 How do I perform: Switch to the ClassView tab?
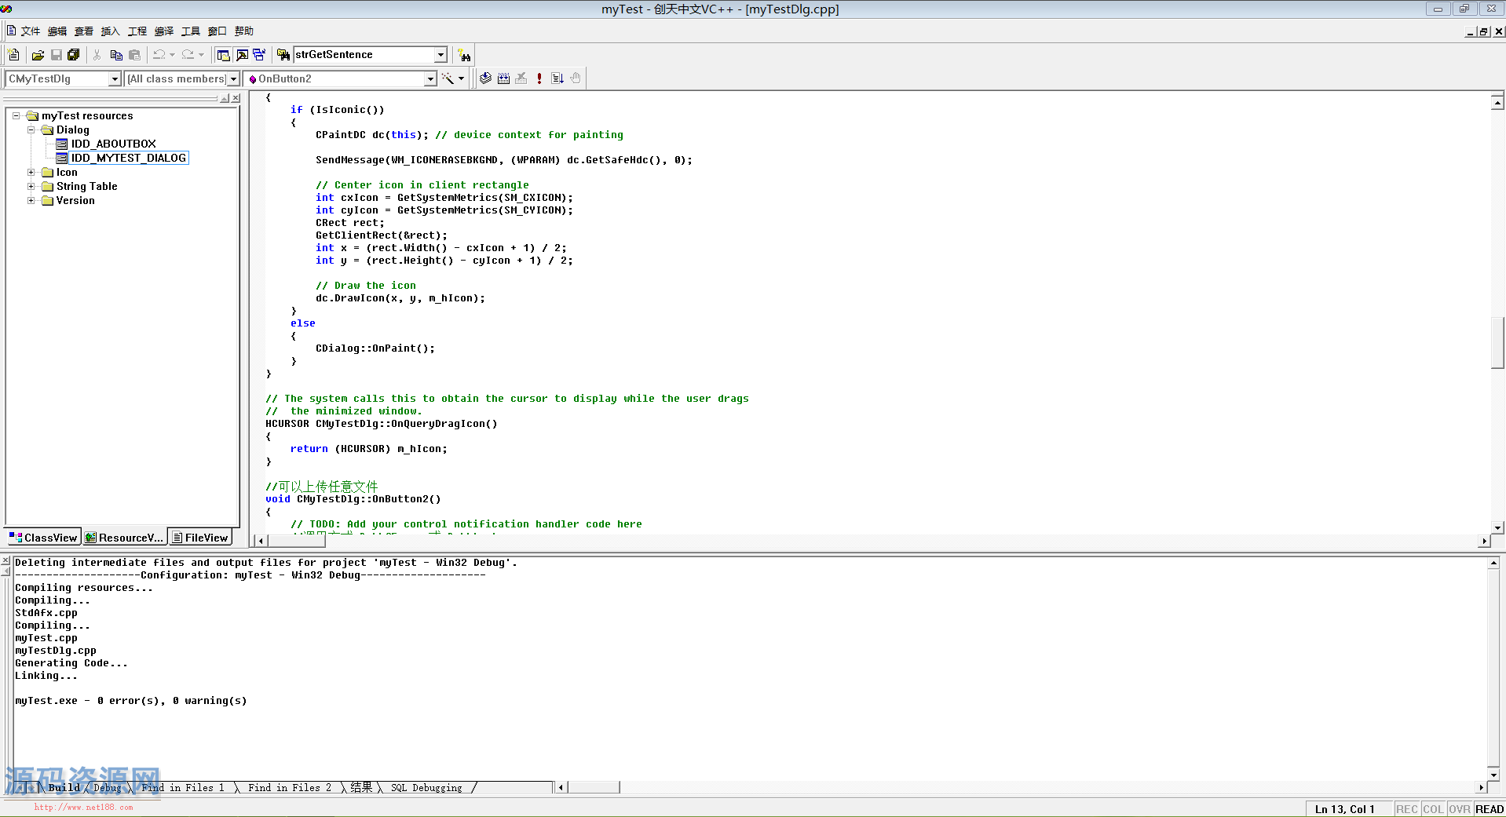(x=43, y=538)
